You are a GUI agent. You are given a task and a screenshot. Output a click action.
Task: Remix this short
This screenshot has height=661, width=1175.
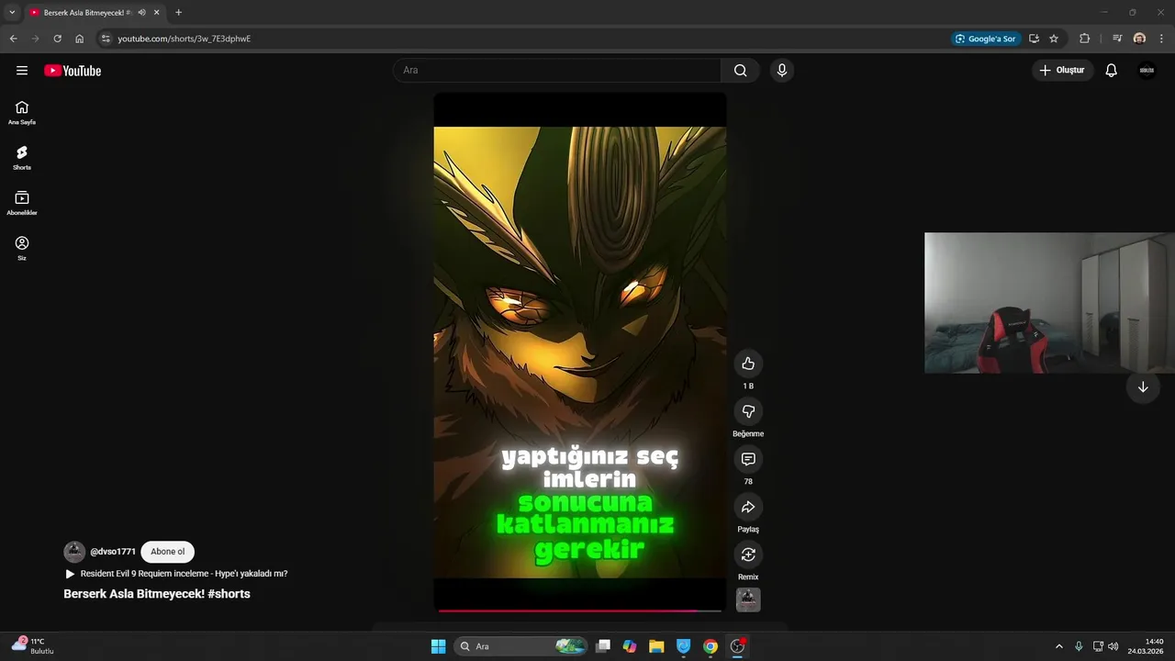tap(748, 555)
